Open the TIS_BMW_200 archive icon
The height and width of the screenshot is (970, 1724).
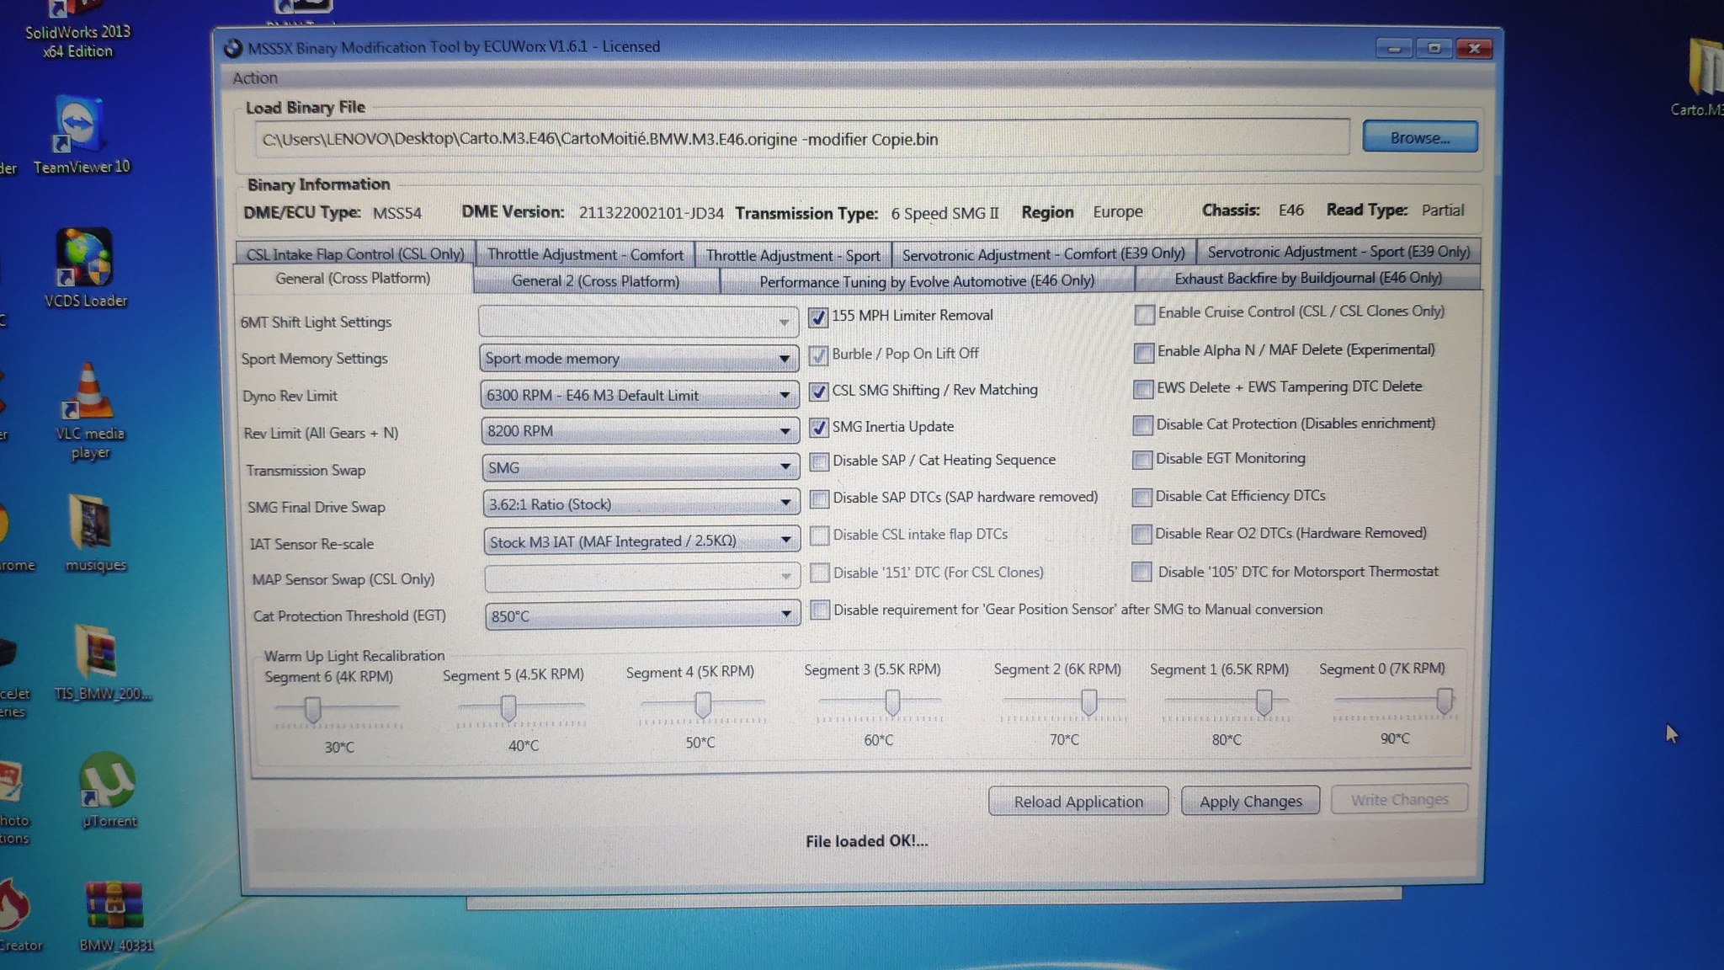[102, 664]
